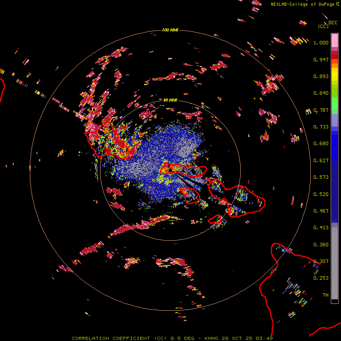Click the 0.840 scale value

[x=321, y=93]
